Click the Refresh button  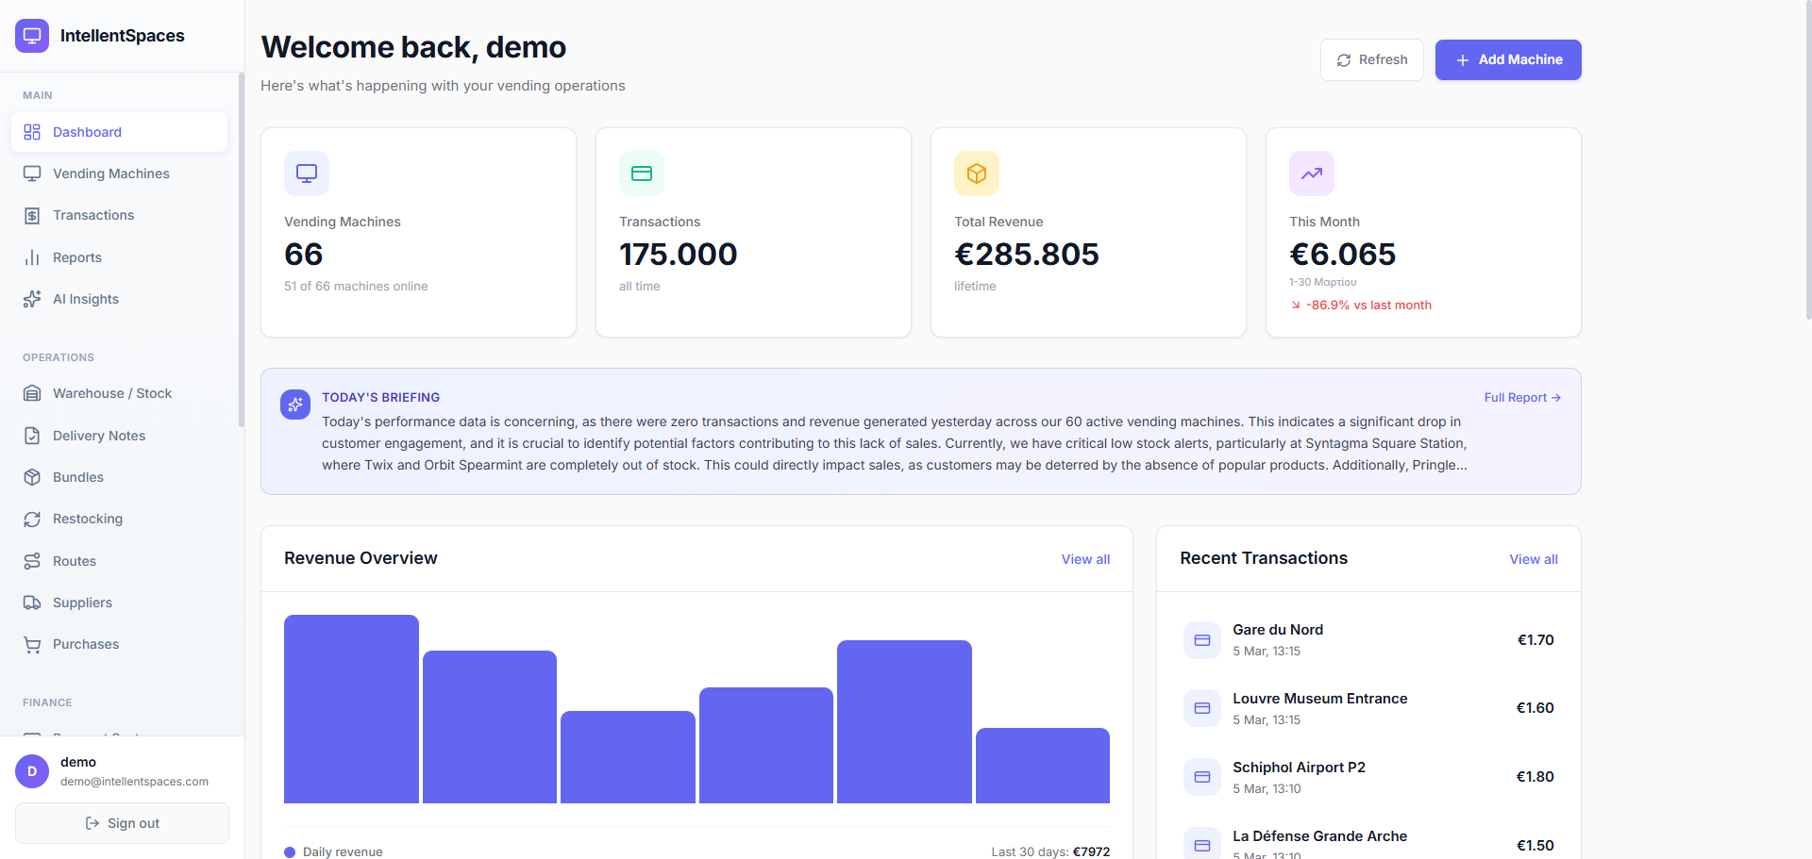click(x=1372, y=59)
